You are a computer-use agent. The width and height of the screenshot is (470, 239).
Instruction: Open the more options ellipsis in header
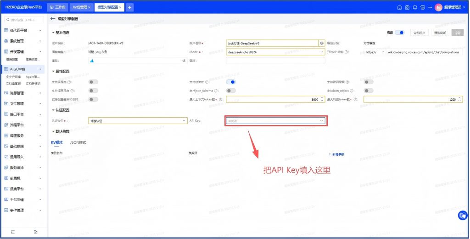click(x=431, y=7)
